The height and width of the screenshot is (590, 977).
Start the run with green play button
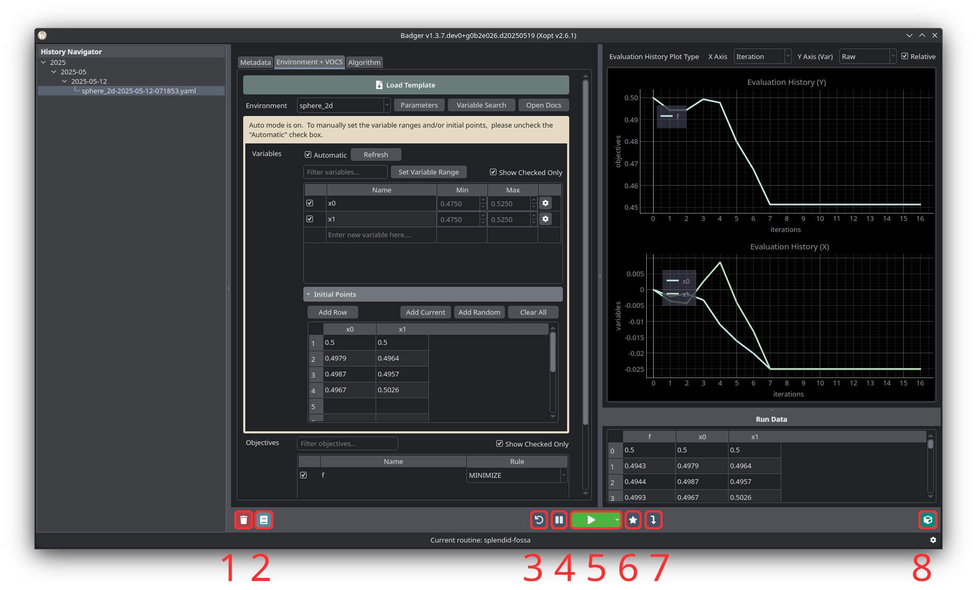[x=591, y=520]
